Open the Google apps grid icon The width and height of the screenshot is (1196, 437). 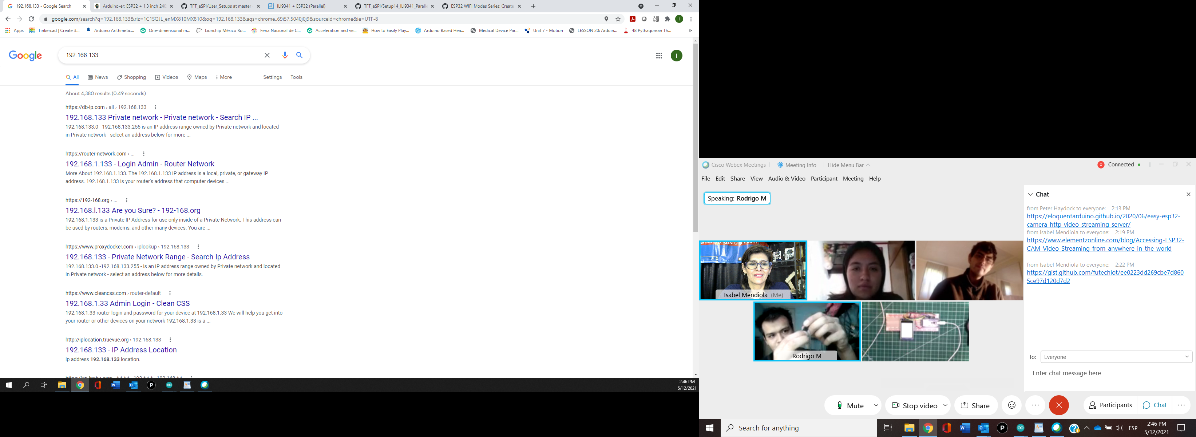pos(659,56)
